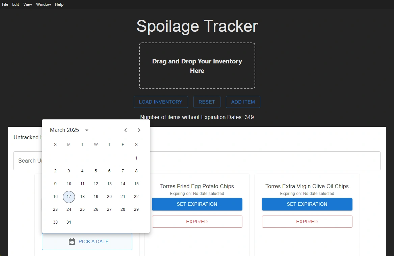Open March 2025 year selector dropdown
The image size is (394, 256).
tap(87, 130)
